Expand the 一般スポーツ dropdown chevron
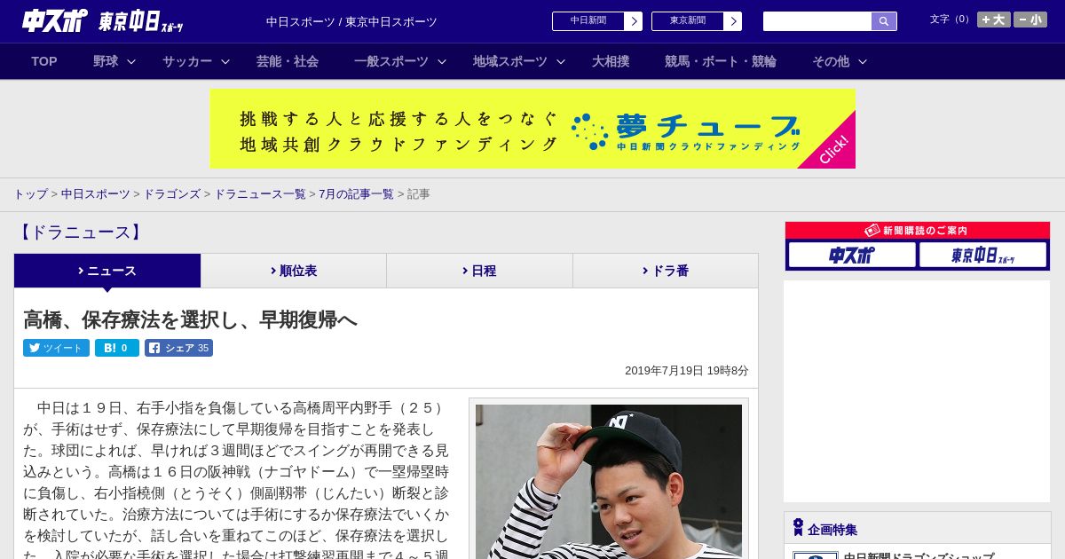The image size is (1065, 559). click(x=442, y=61)
